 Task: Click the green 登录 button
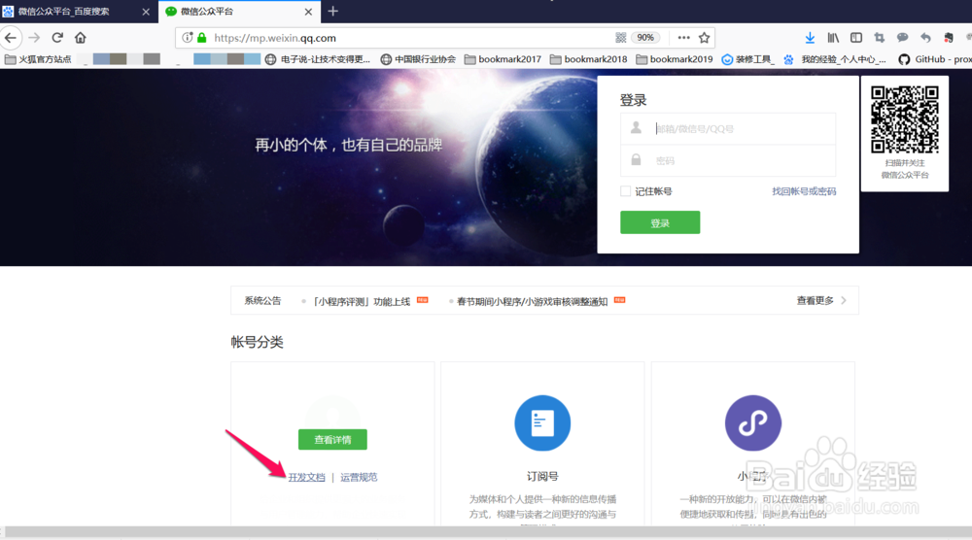(x=660, y=222)
